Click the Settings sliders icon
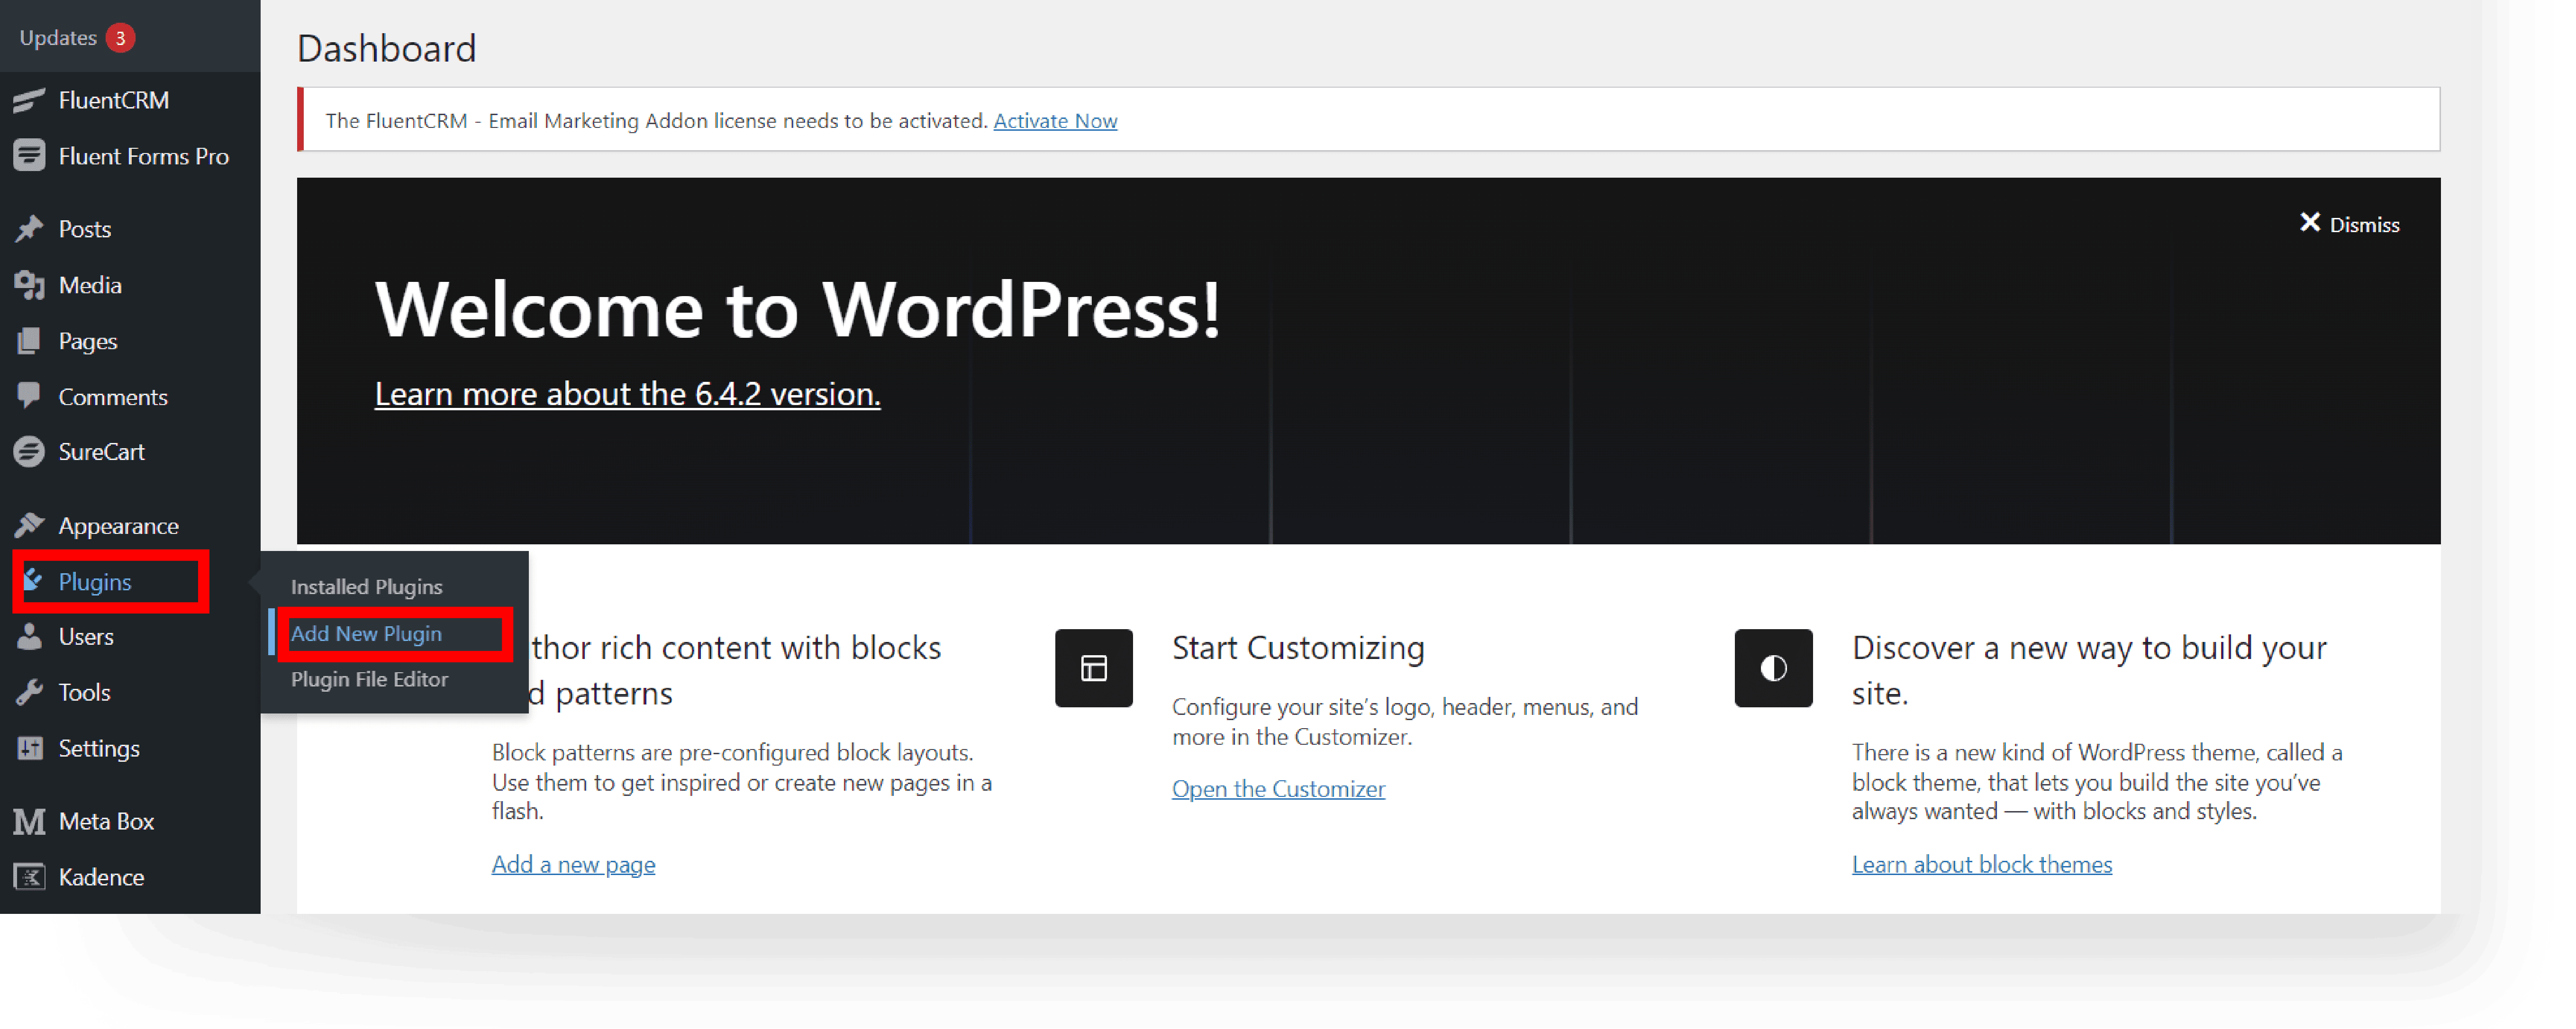Screen dimensions: 2576x1029 (x=29, y=748)
